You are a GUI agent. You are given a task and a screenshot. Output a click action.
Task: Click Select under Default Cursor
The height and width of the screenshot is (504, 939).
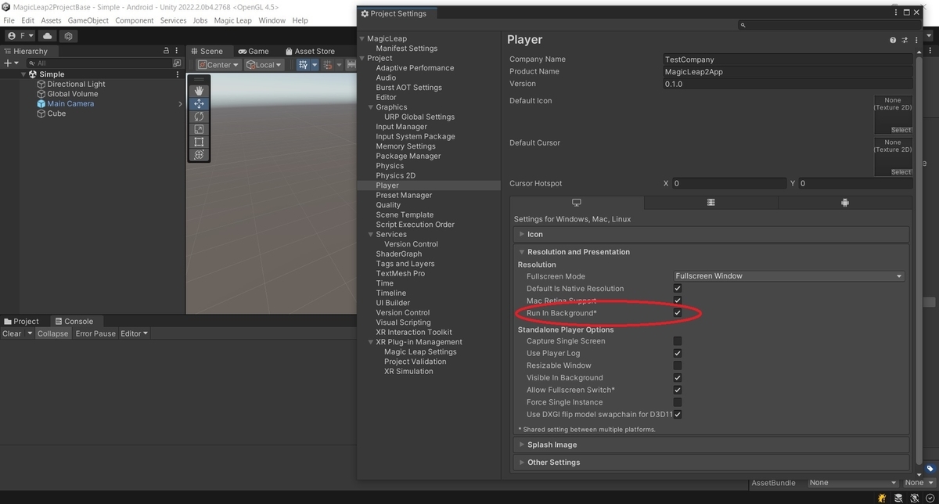pyautogui.click(x=901, y=172)
